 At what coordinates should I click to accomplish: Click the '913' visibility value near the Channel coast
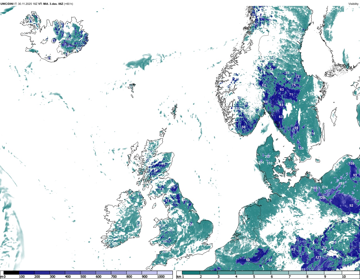tap(219, 254)
